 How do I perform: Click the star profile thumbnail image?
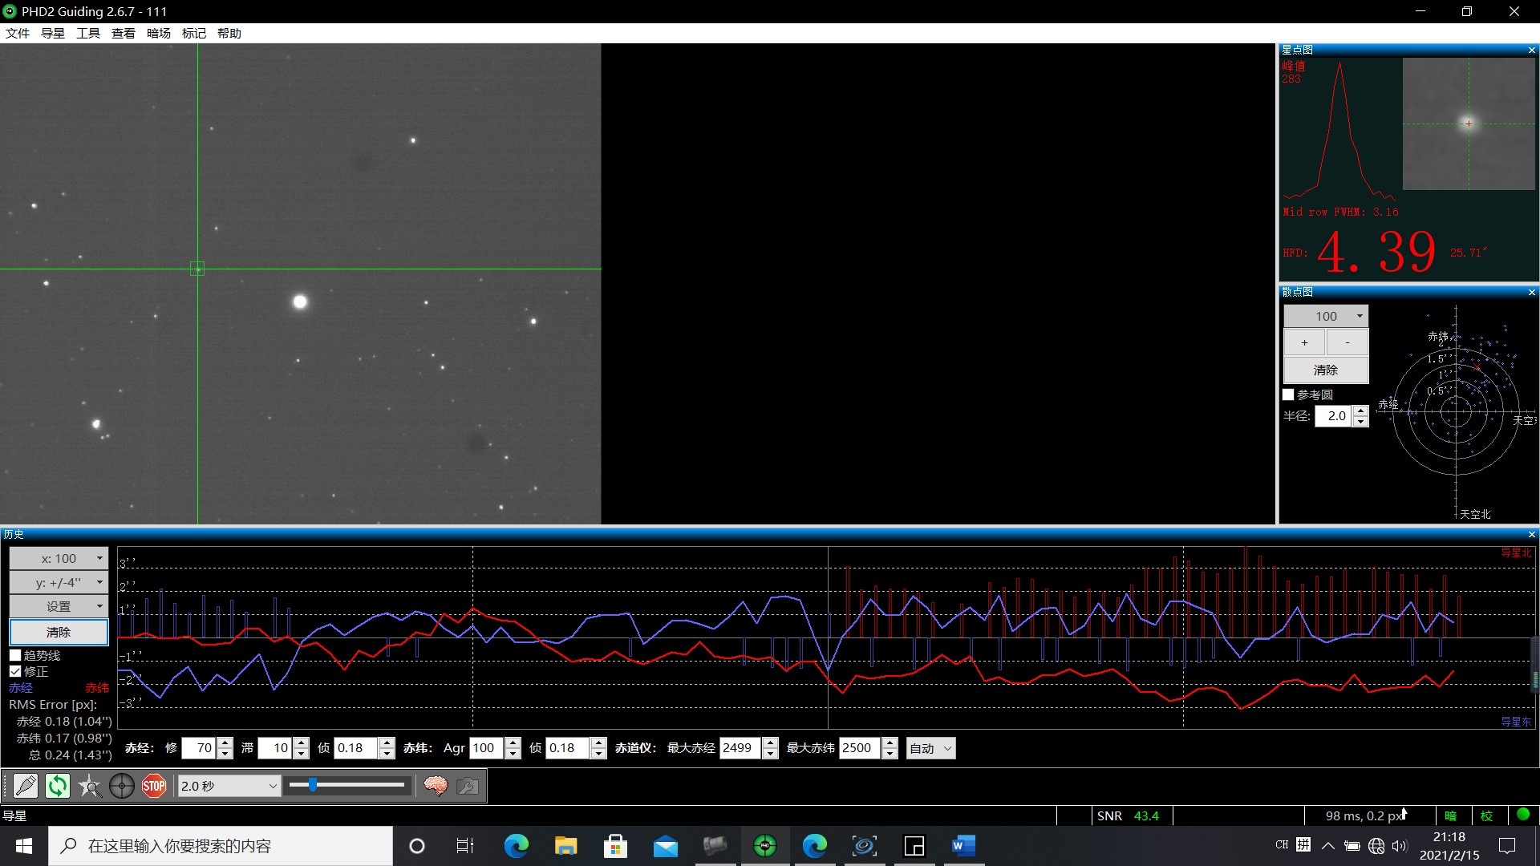point(1469,123)
